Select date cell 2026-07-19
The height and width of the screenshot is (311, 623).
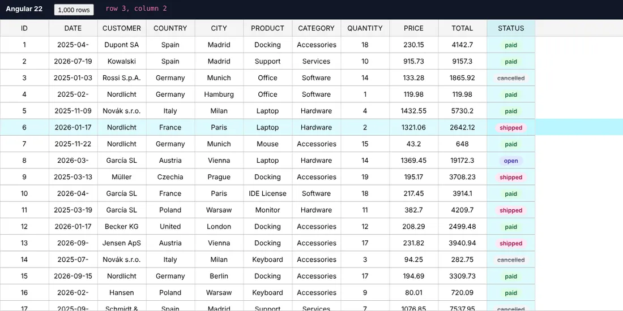point(73,62)
